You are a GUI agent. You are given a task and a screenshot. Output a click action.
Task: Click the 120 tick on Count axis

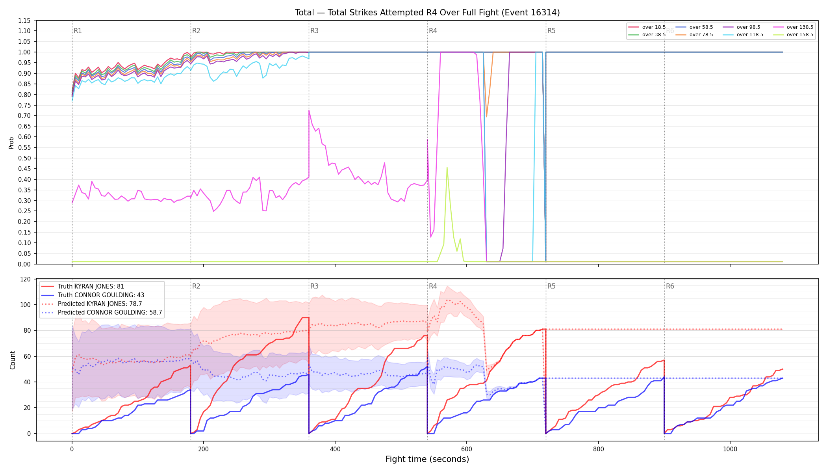(26, 279)
